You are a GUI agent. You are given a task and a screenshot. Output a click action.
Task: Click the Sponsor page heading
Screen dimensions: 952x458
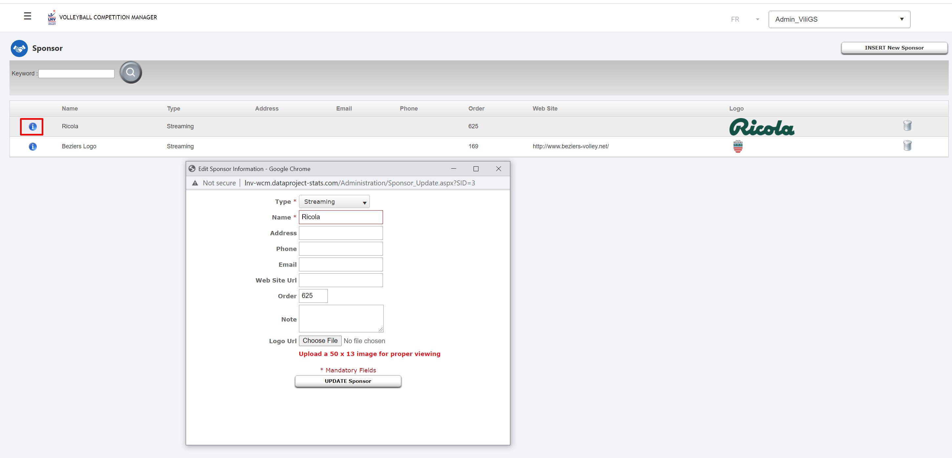click(47, 48)
